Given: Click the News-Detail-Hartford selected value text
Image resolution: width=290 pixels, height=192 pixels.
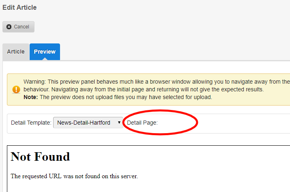Looking at the screenshot, I should [84, 123].
